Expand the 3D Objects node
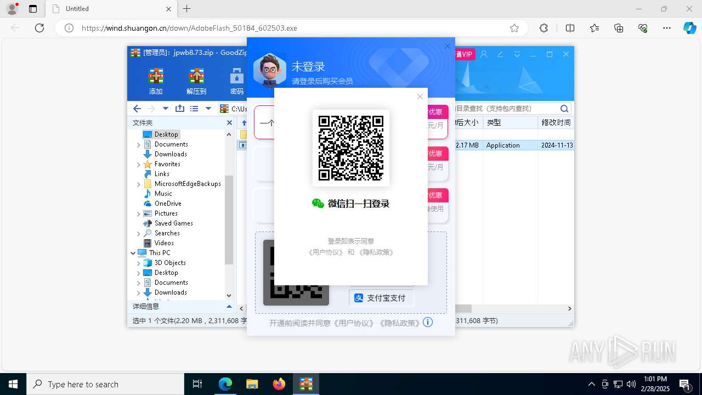 [138, 263]
